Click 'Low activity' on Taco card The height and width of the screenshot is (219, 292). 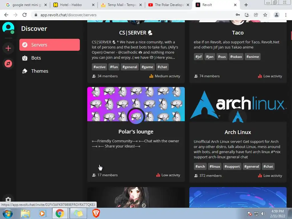pyautogui.click(x=270, y=76)
